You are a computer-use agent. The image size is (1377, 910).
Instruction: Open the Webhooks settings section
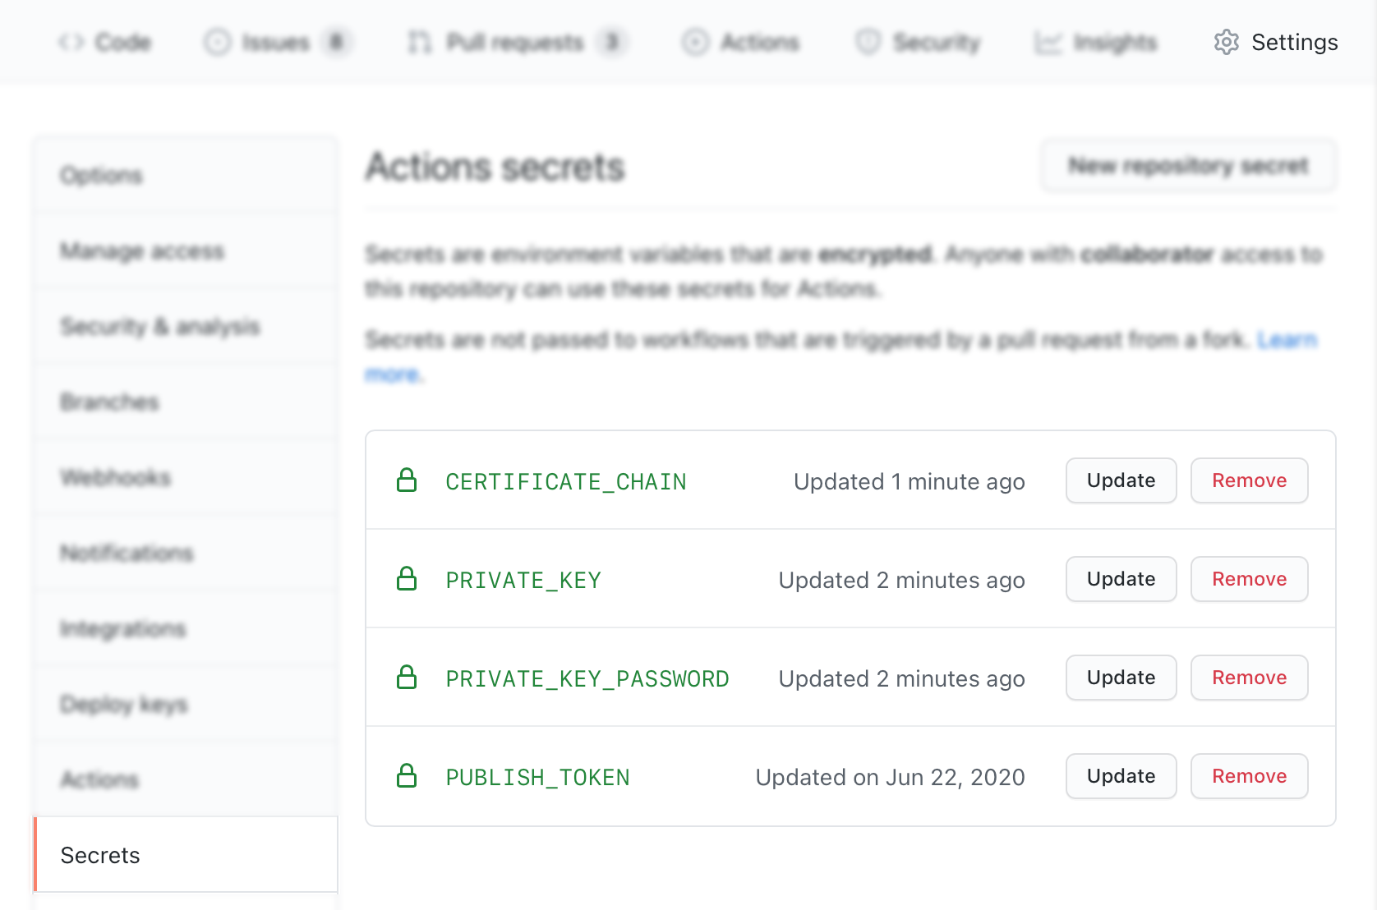click(115, 477)
